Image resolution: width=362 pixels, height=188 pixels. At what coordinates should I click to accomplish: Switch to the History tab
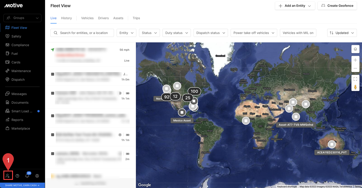66,18
